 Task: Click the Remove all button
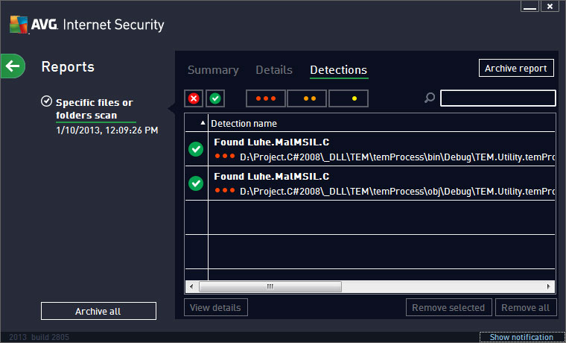[x=526, y=307]
